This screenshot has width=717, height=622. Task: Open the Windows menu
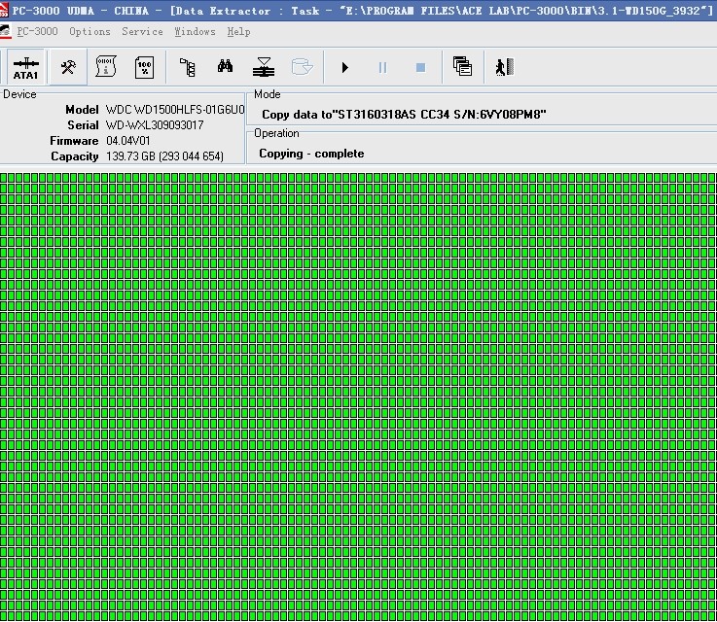[195, 31]
